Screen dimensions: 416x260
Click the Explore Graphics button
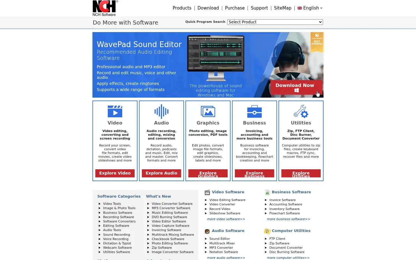coord(208,173)
